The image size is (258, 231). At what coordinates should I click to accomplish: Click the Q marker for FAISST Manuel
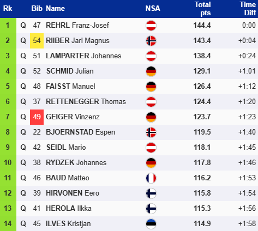23,86
